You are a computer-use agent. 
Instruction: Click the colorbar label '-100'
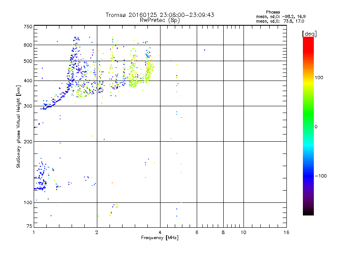pyautogui.click(x=321, y=176)
